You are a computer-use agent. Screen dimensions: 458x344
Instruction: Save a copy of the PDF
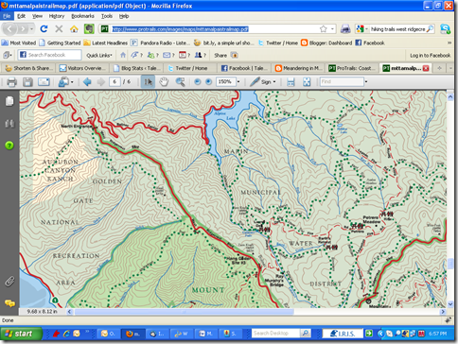click(x=27, y=82)
